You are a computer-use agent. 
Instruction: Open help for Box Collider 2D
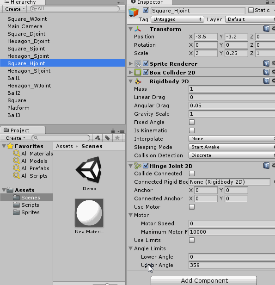pyautogui.click(x=266, y=72)
